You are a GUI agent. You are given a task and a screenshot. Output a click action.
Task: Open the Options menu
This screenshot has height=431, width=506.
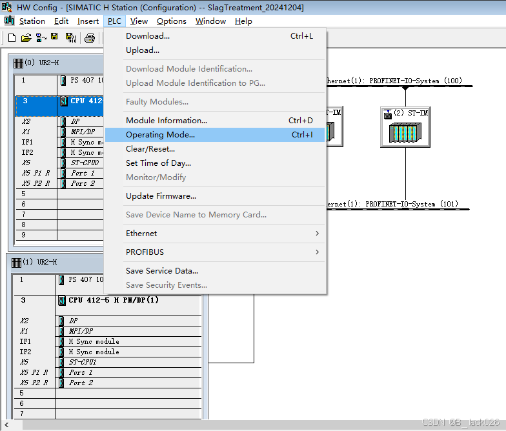(172, 21)
